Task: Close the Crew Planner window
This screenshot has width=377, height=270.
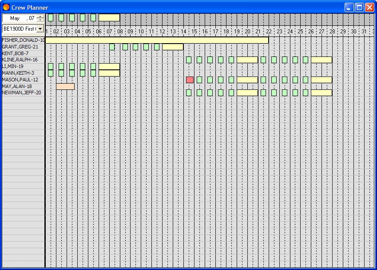Action: pyautogui.click(x=369, y=8)
